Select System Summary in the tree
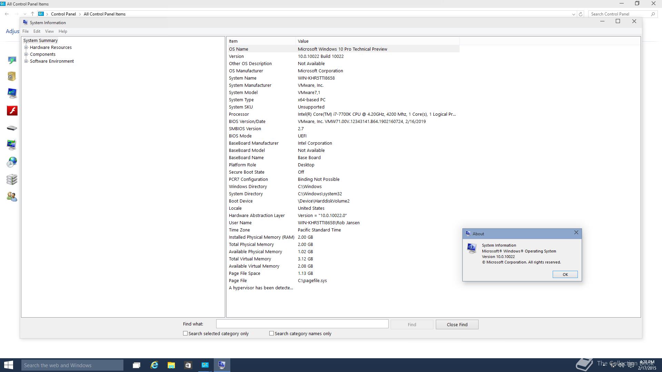This screenshot has width=662, height=372. click(x=40, y=41)
